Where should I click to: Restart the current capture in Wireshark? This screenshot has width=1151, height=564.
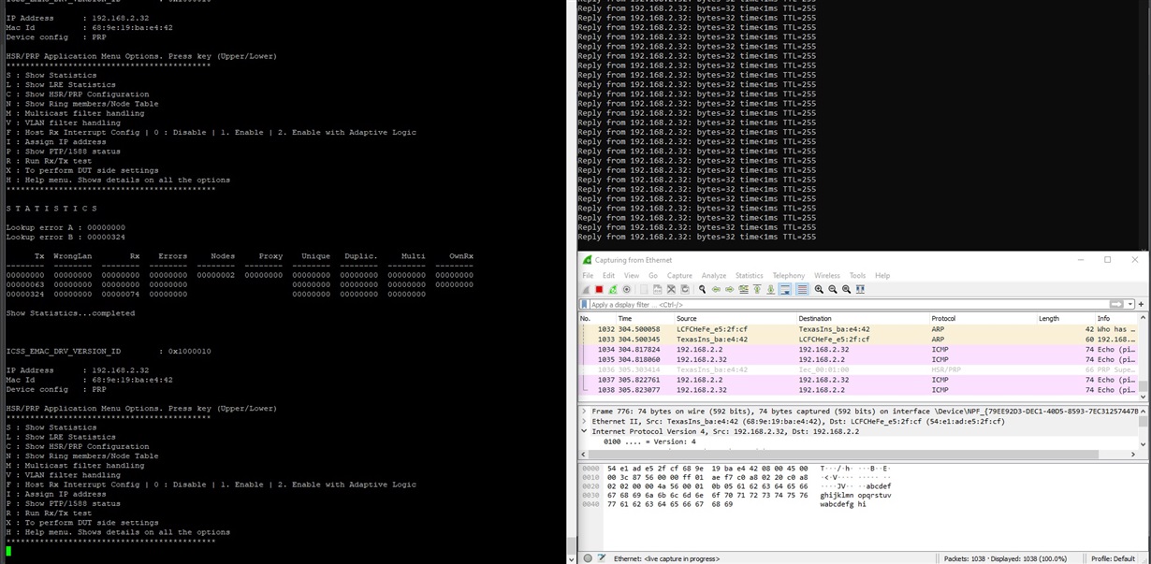(613, 290)
